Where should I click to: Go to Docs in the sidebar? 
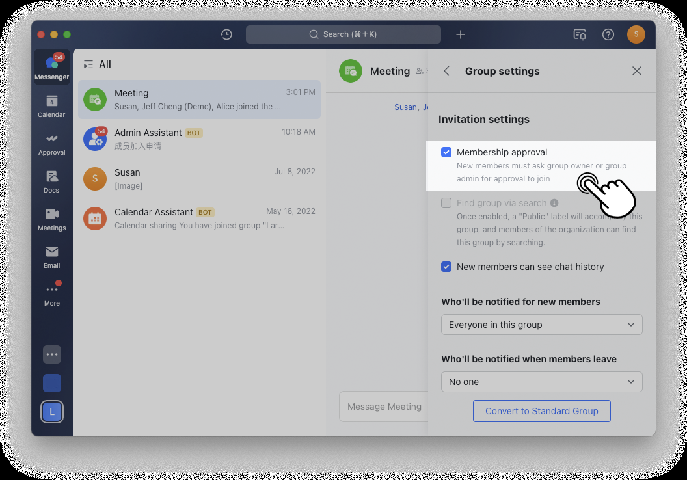pos(51,181)
